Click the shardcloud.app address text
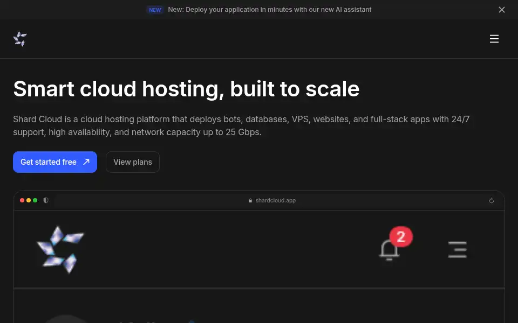 click(x=276, y=200)
